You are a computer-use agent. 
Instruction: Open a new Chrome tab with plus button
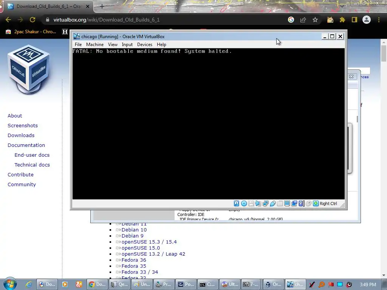(102, 6)
